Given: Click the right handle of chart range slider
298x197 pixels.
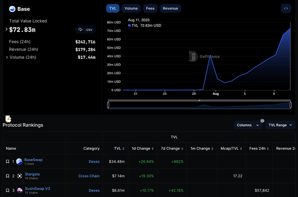Looking at the screenshot, I should tap(291, 105).
